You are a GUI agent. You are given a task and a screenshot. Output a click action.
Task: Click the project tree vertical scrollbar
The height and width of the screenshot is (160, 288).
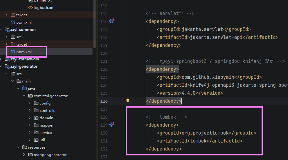95,24
